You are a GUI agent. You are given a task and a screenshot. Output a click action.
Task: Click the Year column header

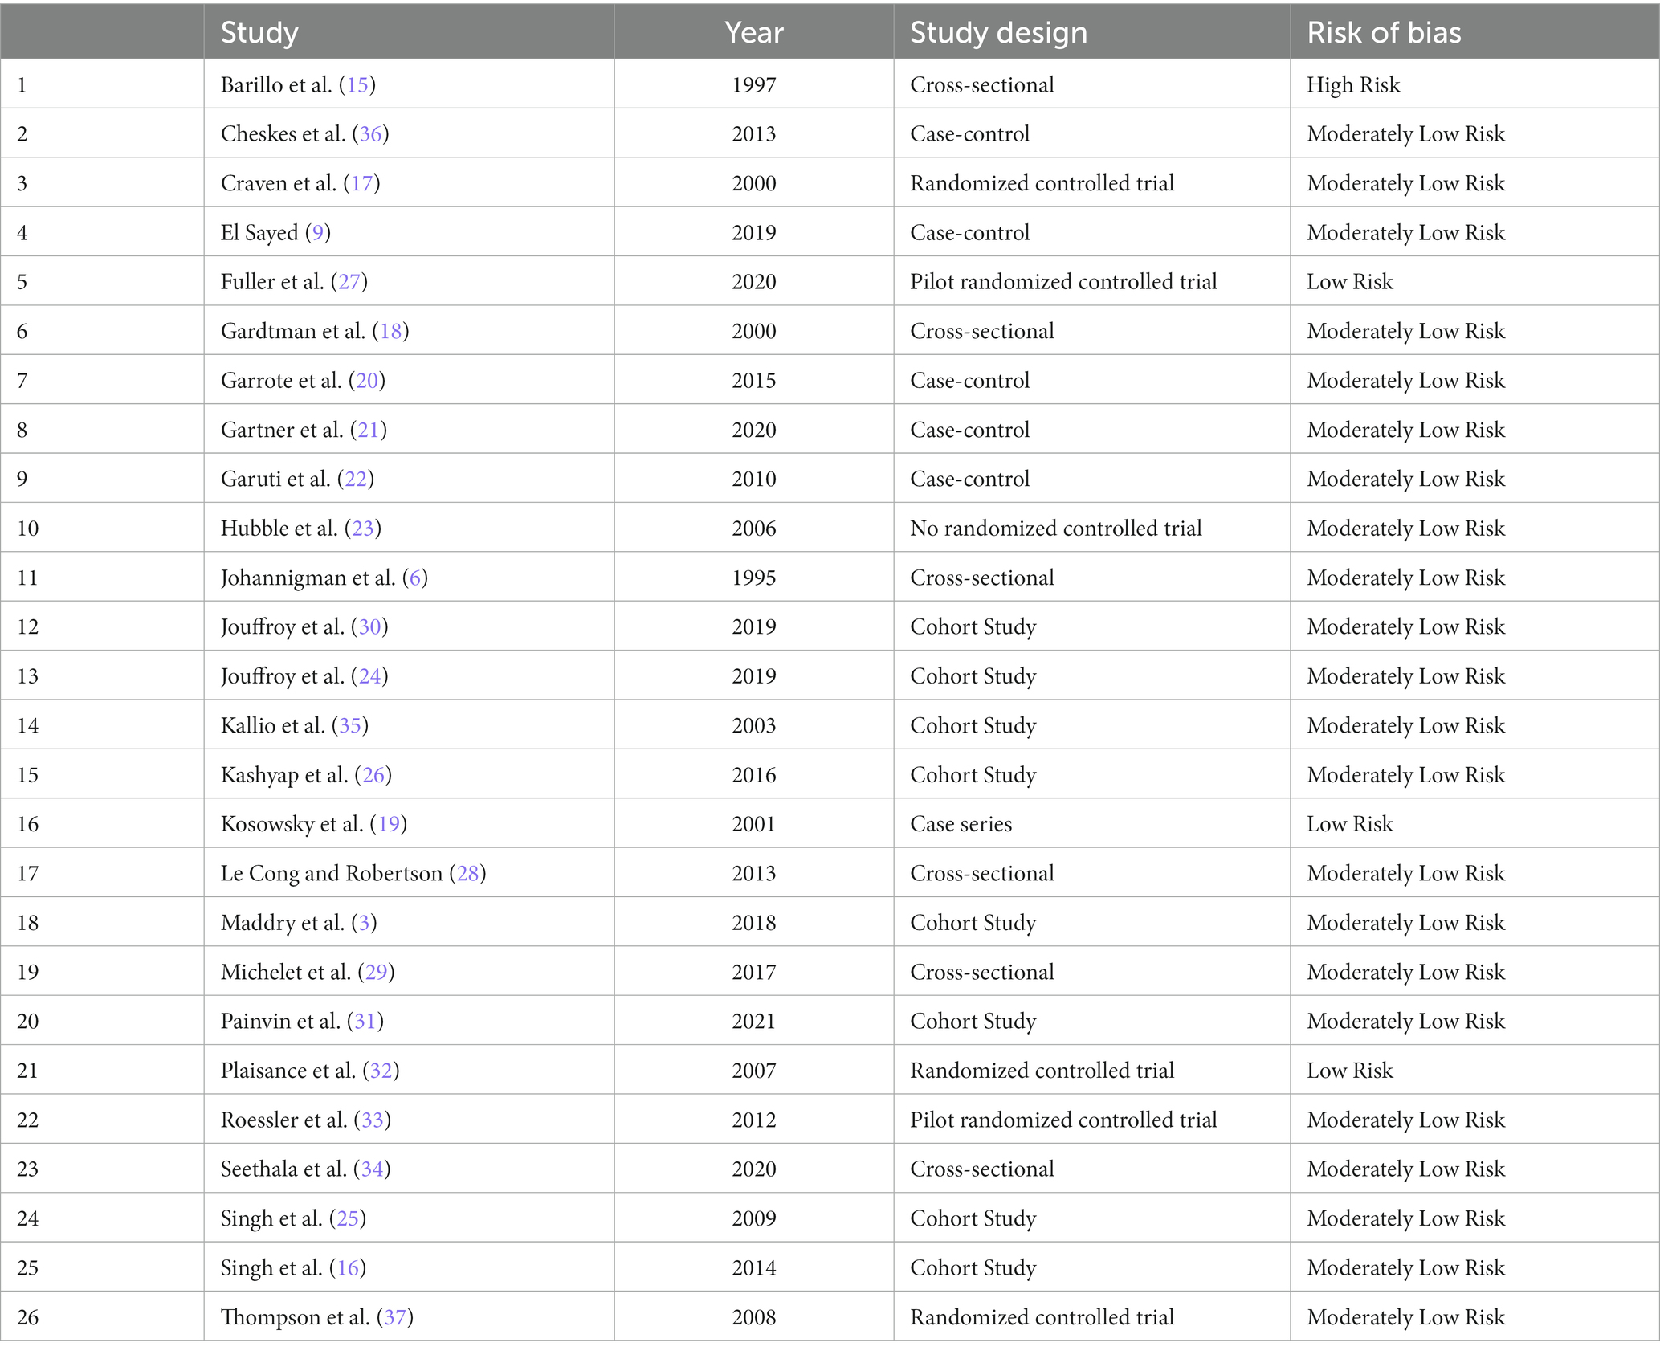coord(753,32)
